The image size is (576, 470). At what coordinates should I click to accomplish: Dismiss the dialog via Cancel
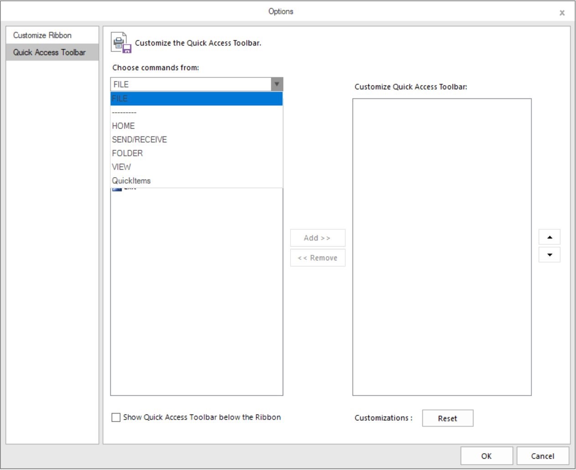coord(543,455)
